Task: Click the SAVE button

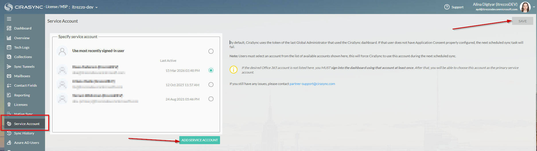Action: pyautogui.click(x=522, y=21)
